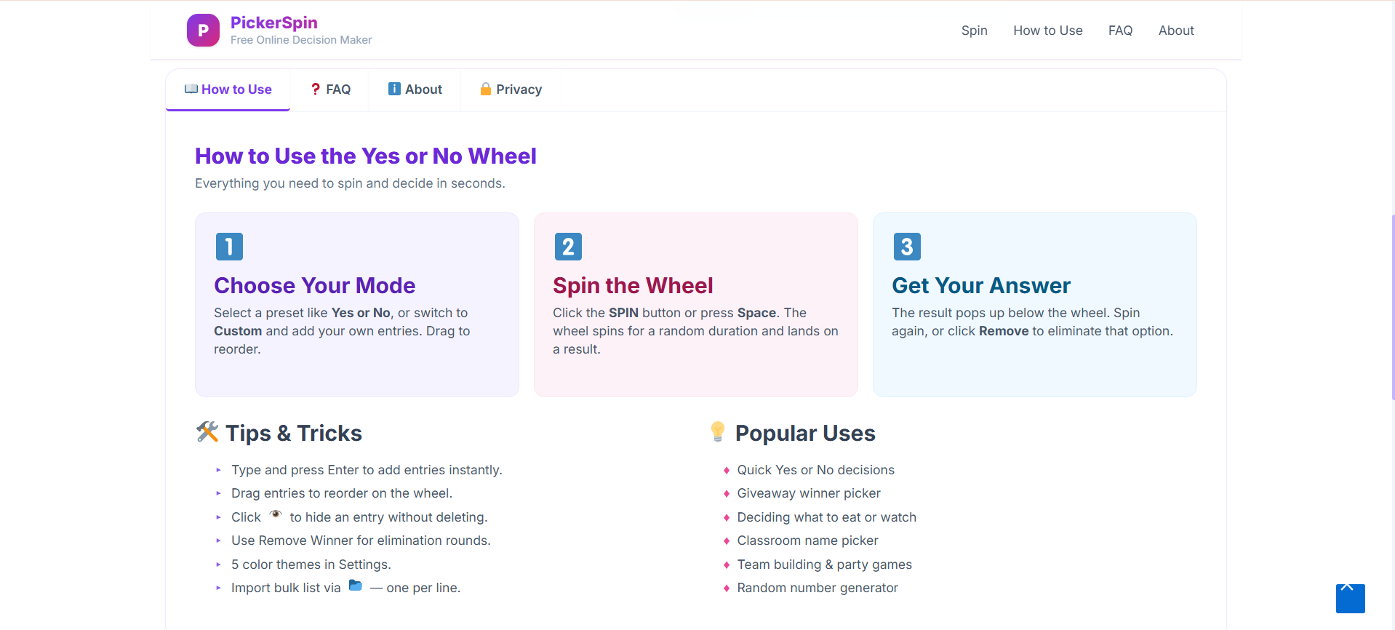This screenshot has width=1395, height=630.
Task: Click Classroom name picker item
Action: click(x=807, y=541)
